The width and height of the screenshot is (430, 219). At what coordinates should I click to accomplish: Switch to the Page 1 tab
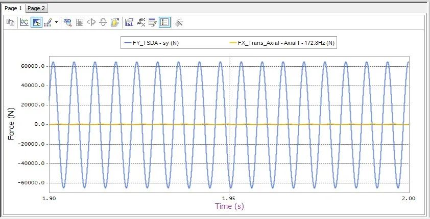(13, 9)
